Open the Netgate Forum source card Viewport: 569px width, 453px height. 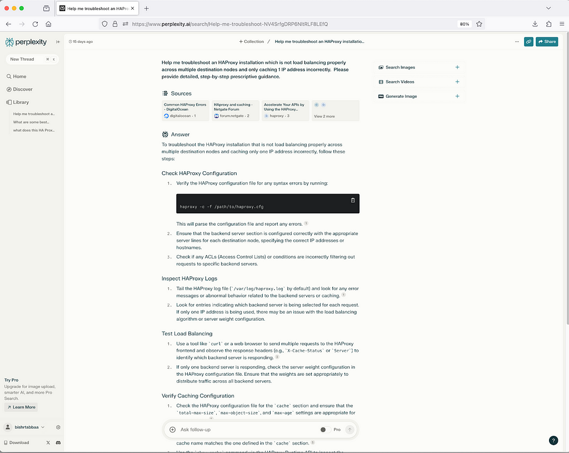click(236, 111)
